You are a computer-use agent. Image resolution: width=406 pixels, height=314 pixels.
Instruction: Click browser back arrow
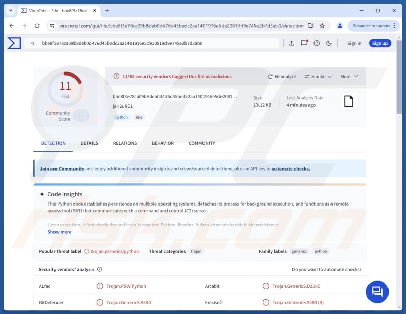[11, 26]
